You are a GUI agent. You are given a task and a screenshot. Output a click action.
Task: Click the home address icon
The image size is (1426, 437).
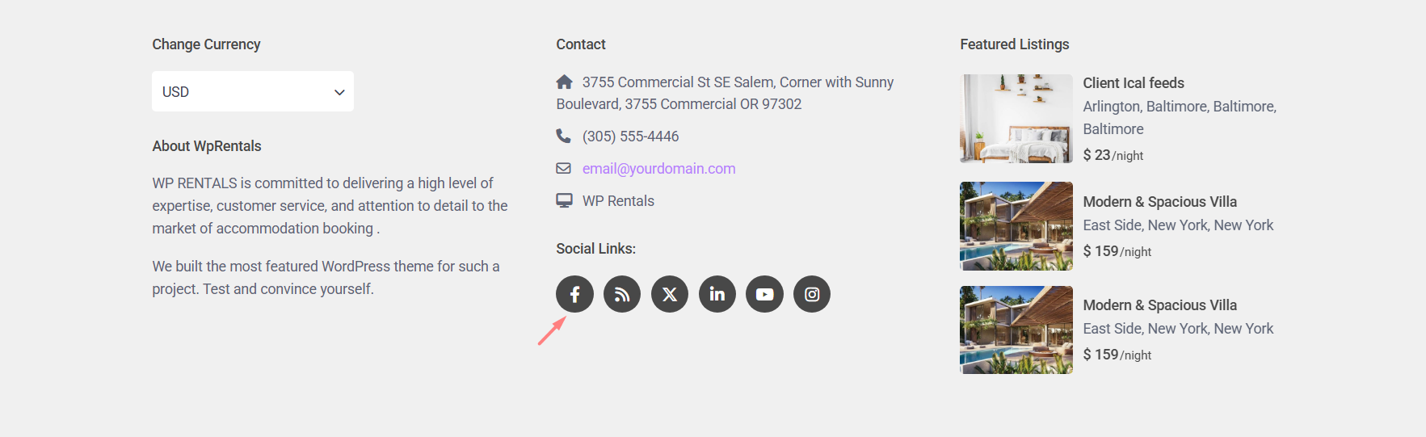(x=565, y=82)
